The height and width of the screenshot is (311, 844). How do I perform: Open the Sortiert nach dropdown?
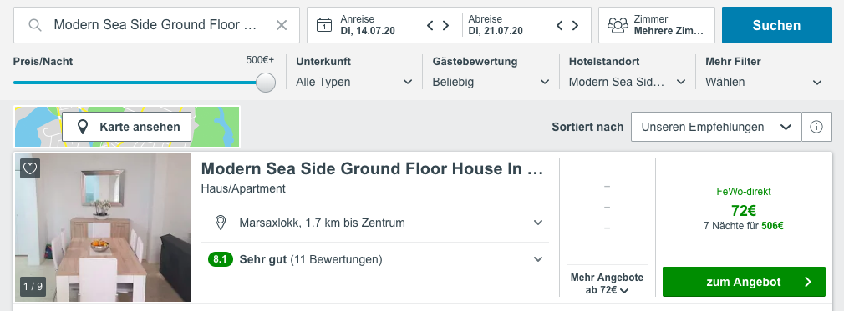[x=716, y=128]
